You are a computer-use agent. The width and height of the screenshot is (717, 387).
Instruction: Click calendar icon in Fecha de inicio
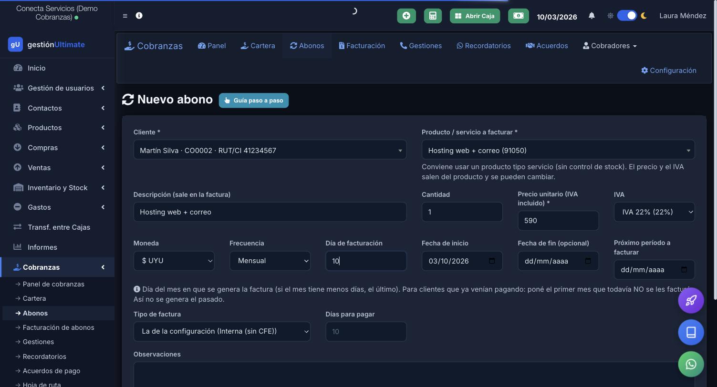click(492, 261)
